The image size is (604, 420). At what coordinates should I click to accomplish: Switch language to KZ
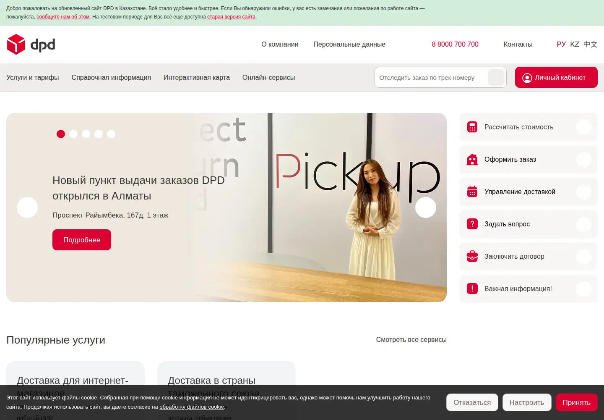click(x=575, y=45)
